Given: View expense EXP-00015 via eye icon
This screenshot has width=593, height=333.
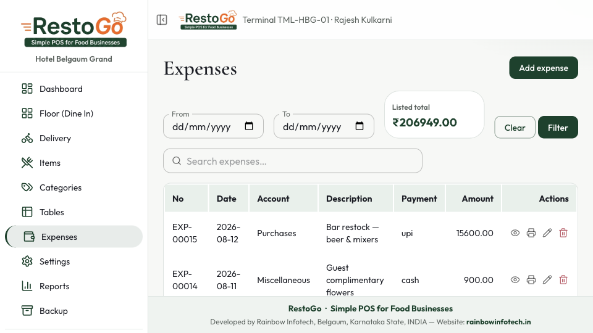Looking at the screenshot, I should [515, 233].
